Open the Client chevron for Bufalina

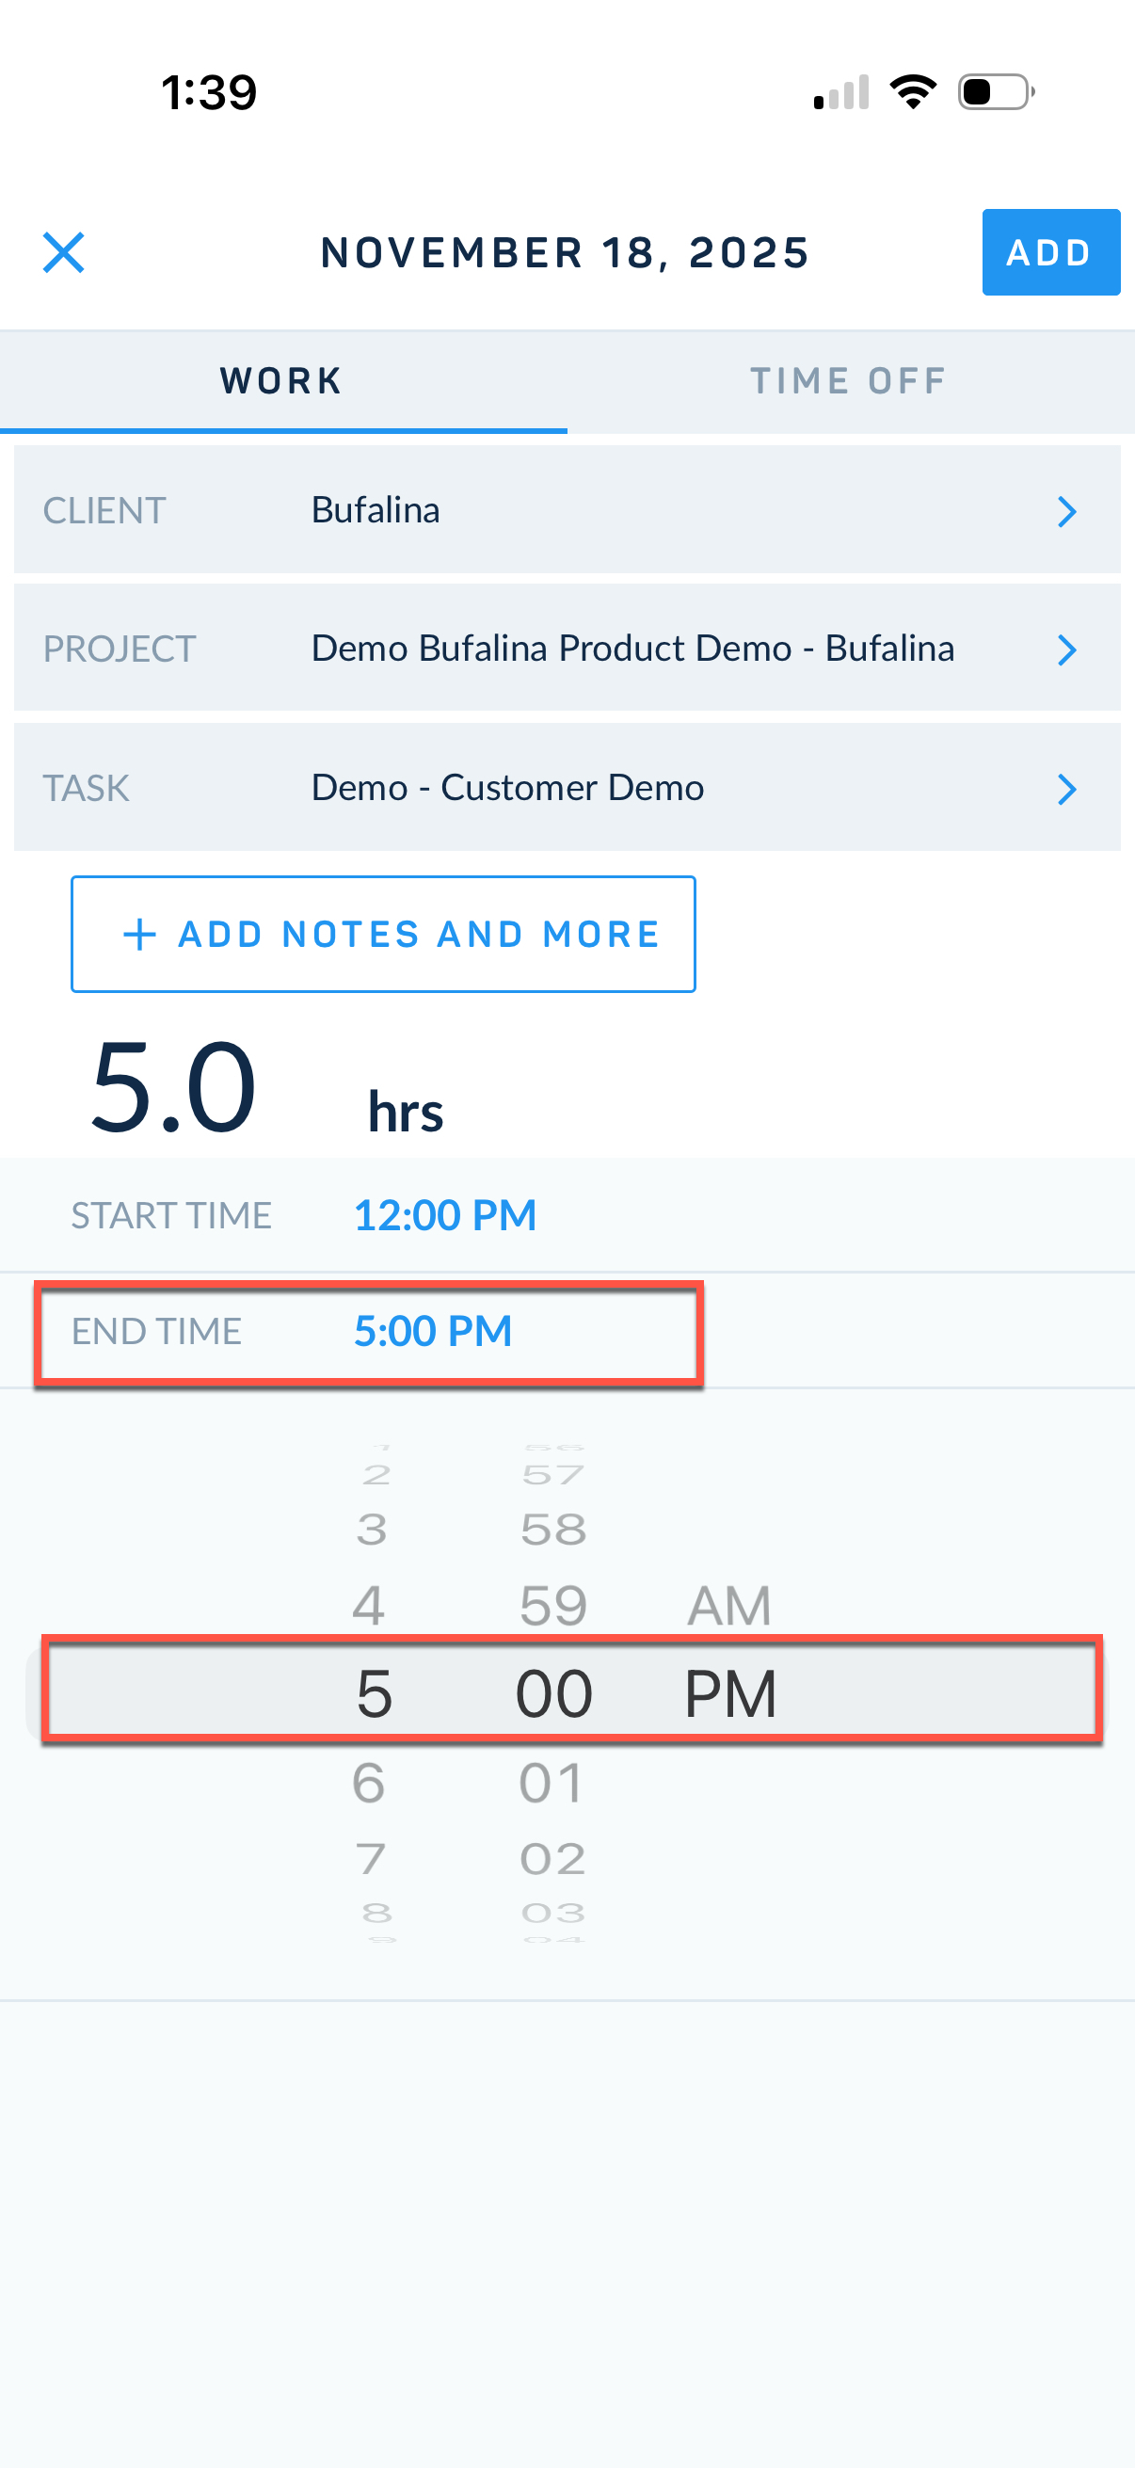(x=1066, y=511)
